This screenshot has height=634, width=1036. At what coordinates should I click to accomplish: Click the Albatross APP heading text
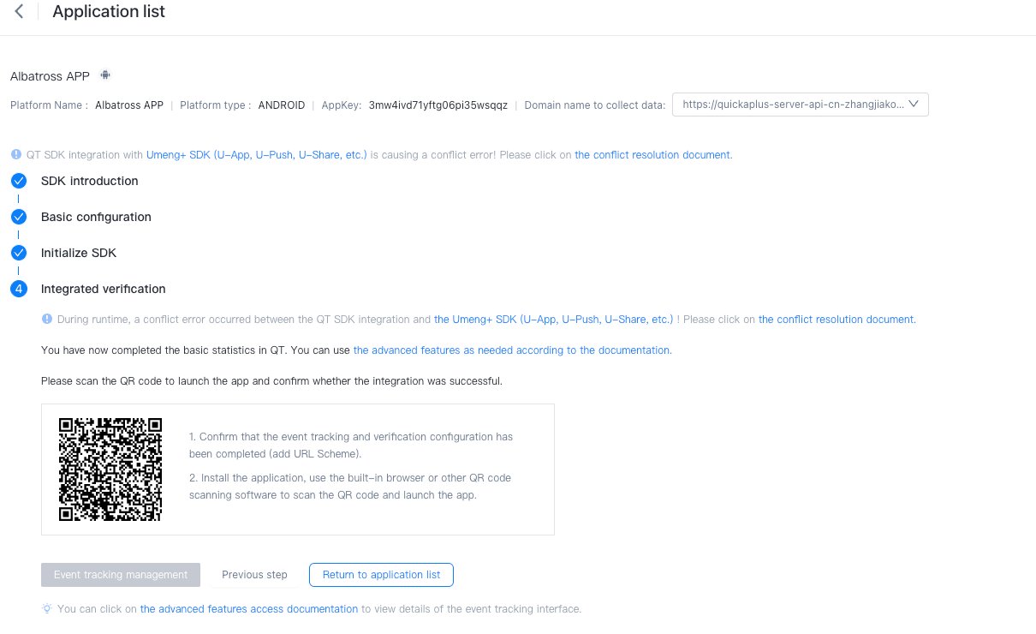coord(50,76)
